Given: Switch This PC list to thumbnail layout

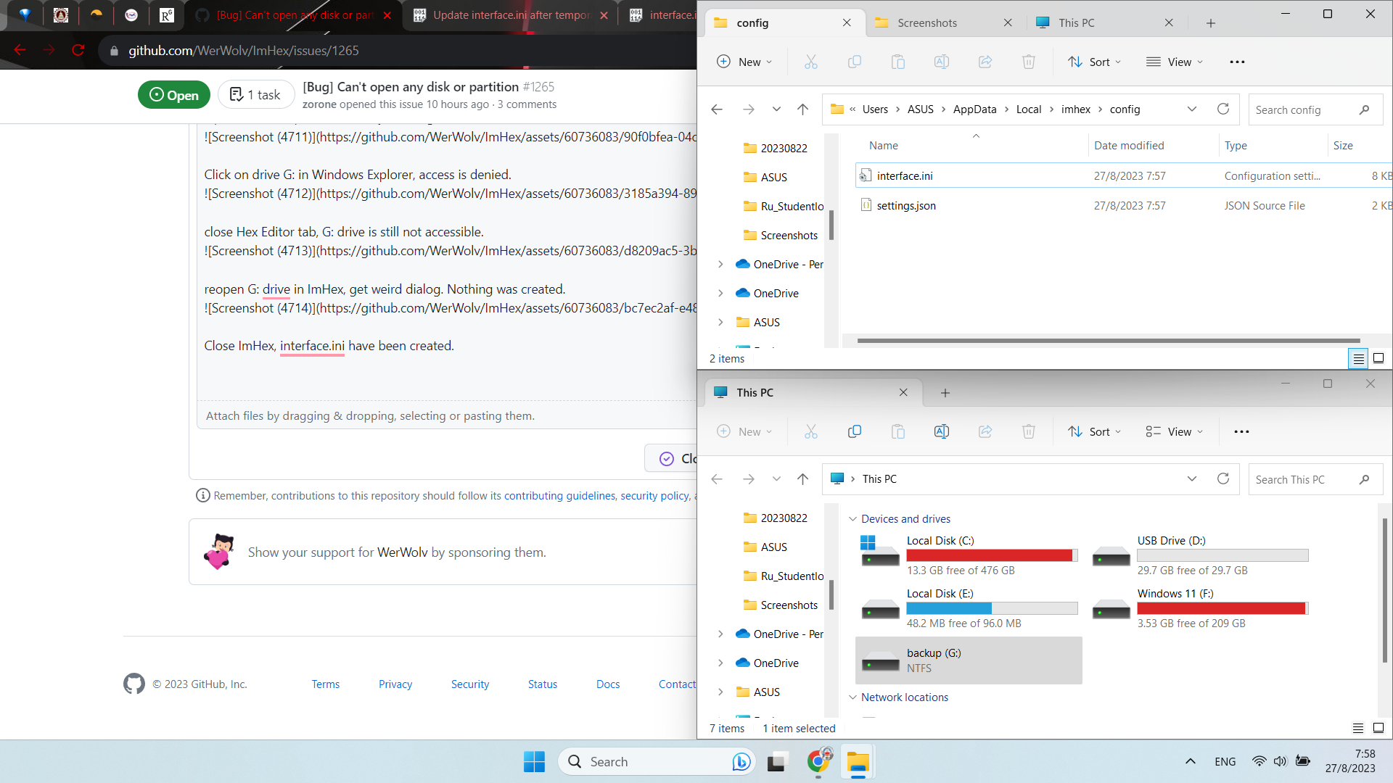Looking at the screenshot, I should tap(1378, 729).
